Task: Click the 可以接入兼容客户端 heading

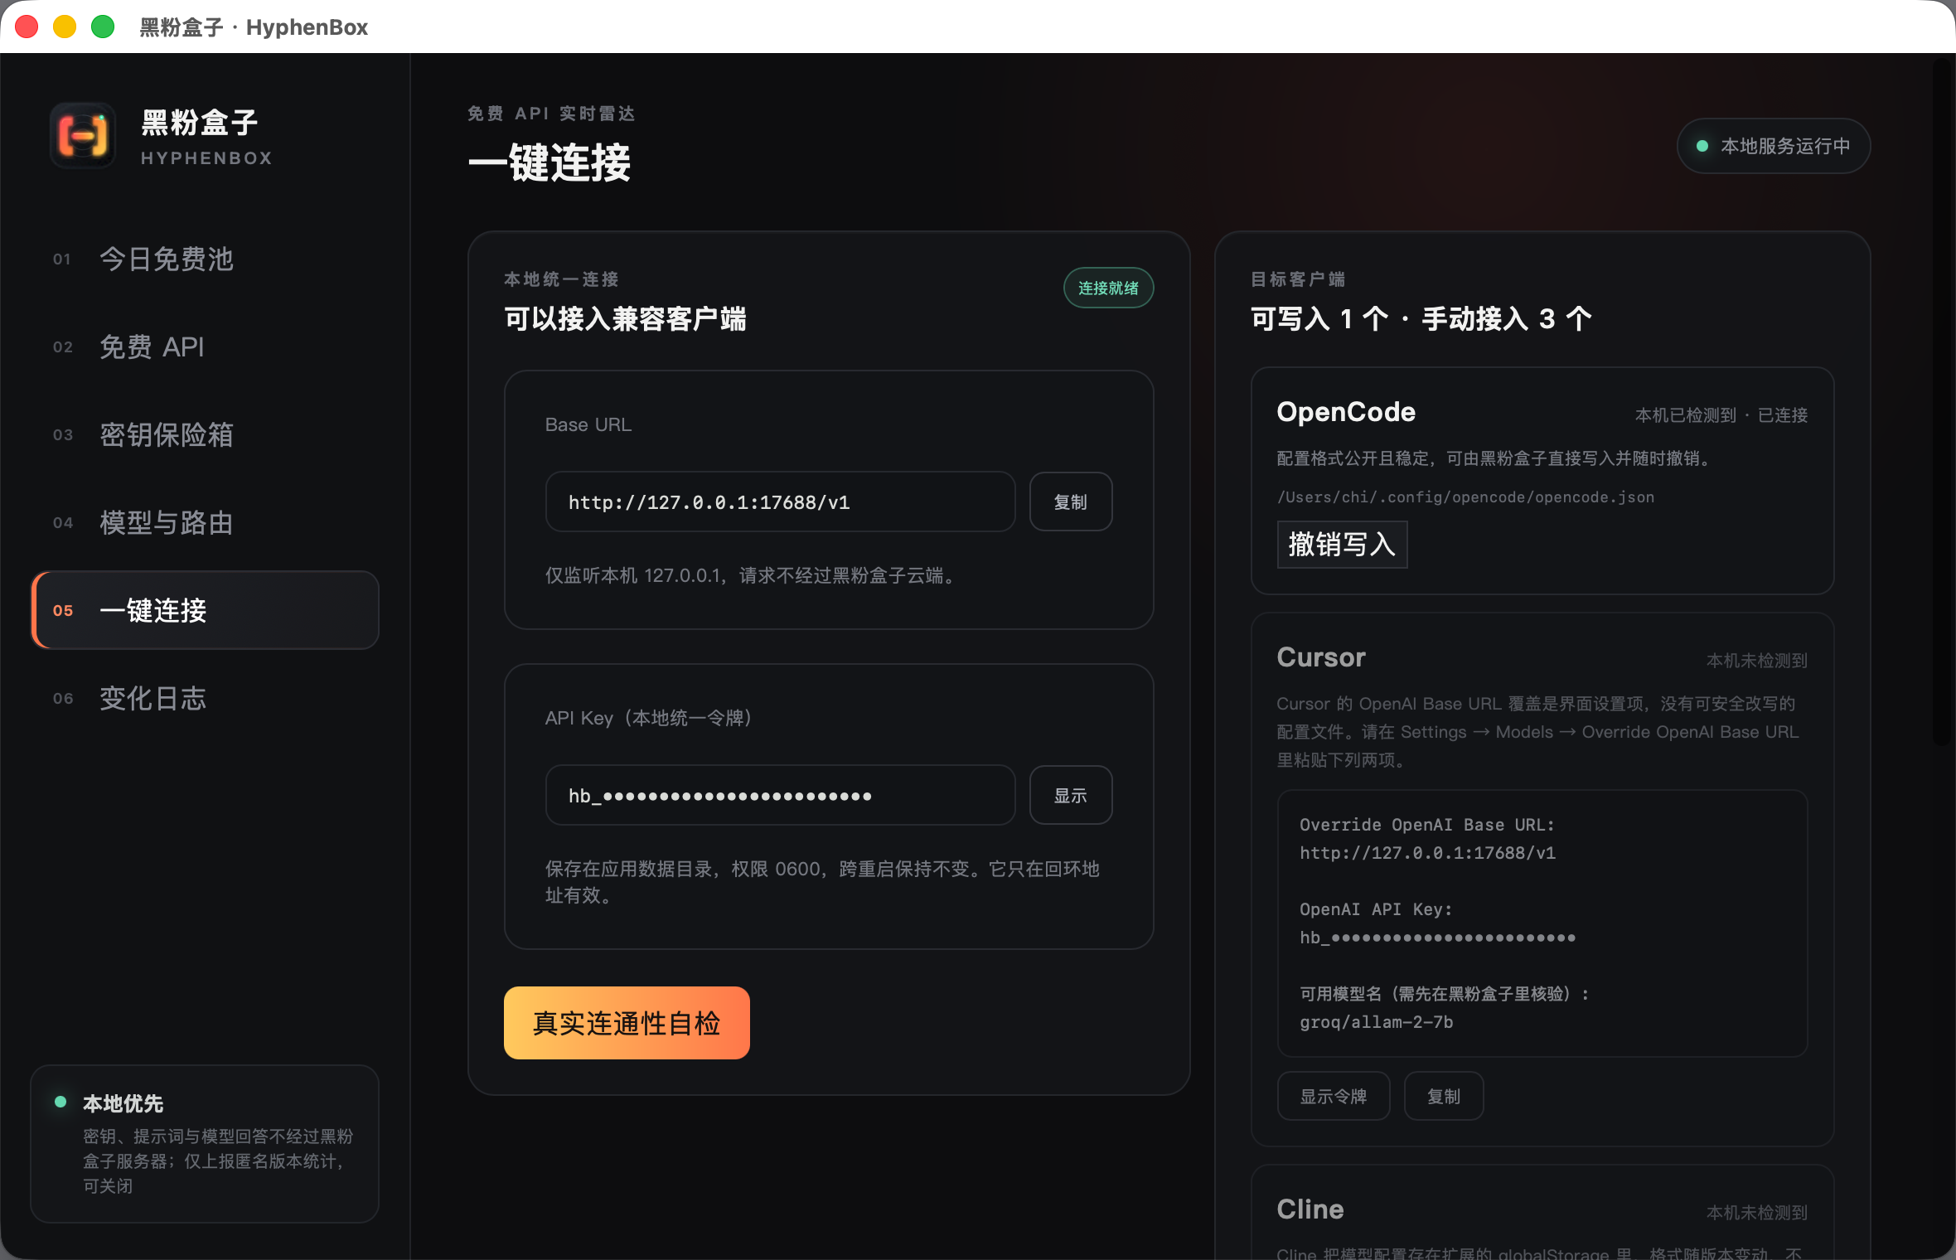Action: click(x=626, y=319)
